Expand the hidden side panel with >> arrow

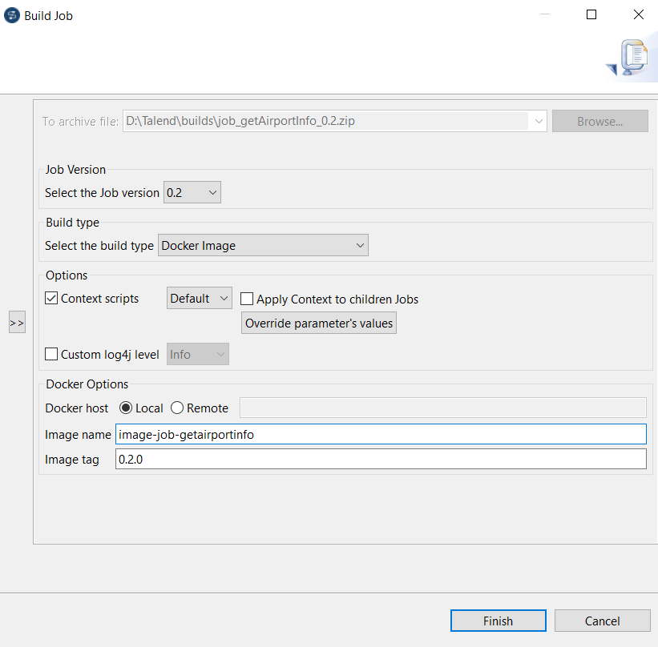click(x=17, y=322)
